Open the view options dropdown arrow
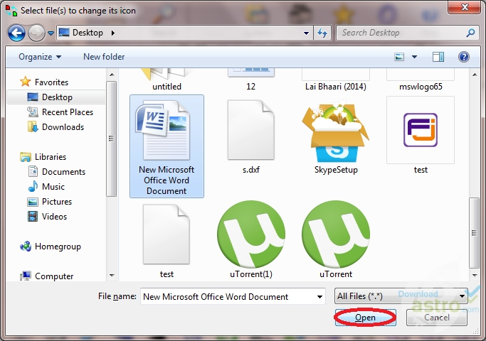The image size is (486, 341). click(414, 57)
